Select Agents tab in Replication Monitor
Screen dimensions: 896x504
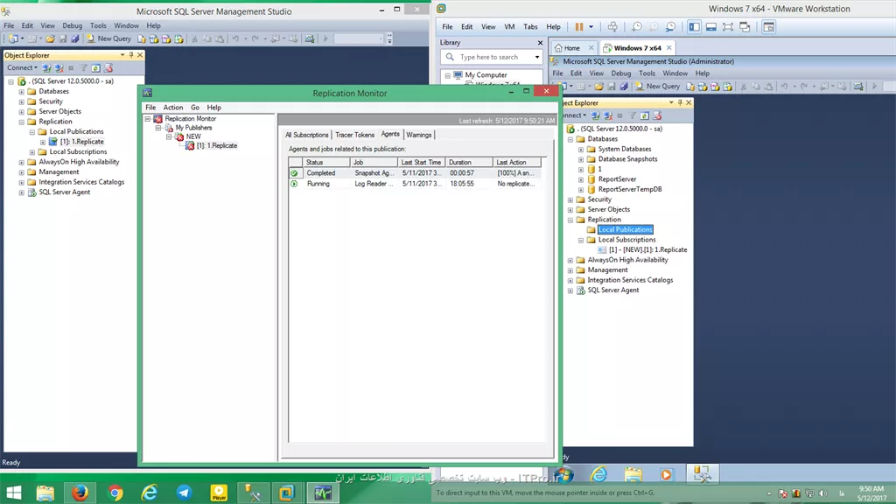pyautogui.click(x=390, y=134)
